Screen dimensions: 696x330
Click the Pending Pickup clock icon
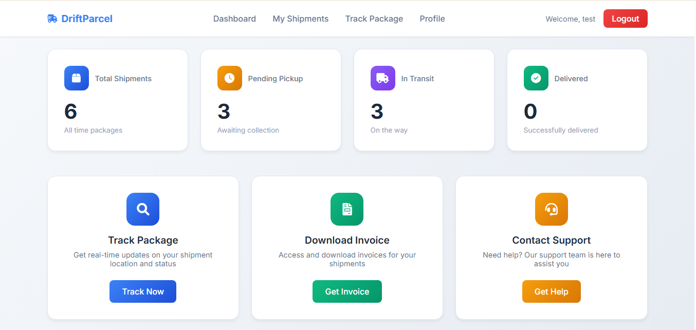point(229,78)
